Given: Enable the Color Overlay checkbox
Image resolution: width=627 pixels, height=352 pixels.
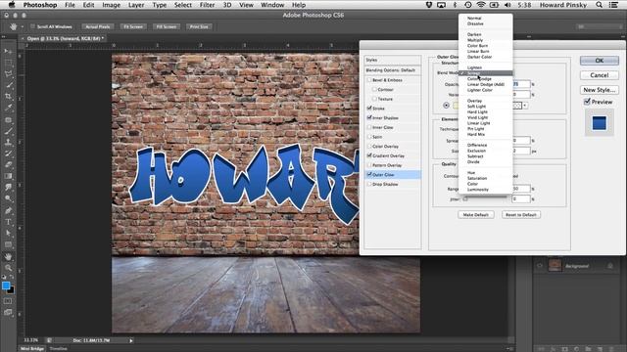Looking at the screenshot, I should tap(369, 146).
